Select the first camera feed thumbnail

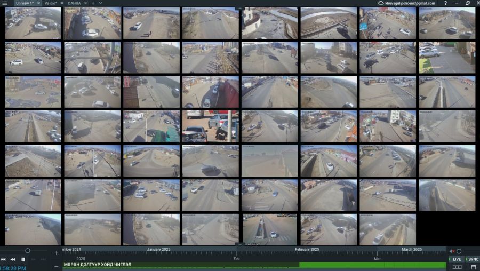33,23
